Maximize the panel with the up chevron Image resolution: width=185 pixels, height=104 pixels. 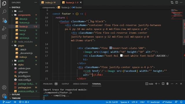pos(177,84)
